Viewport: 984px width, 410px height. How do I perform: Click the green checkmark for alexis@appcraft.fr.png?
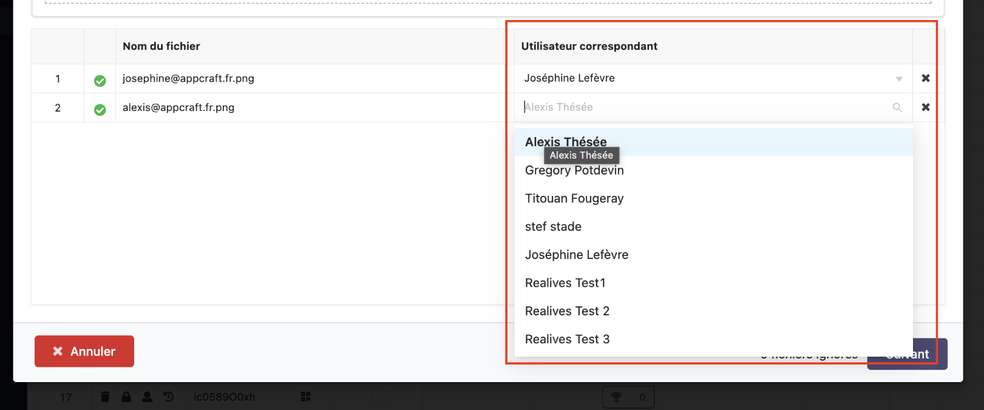100,110
